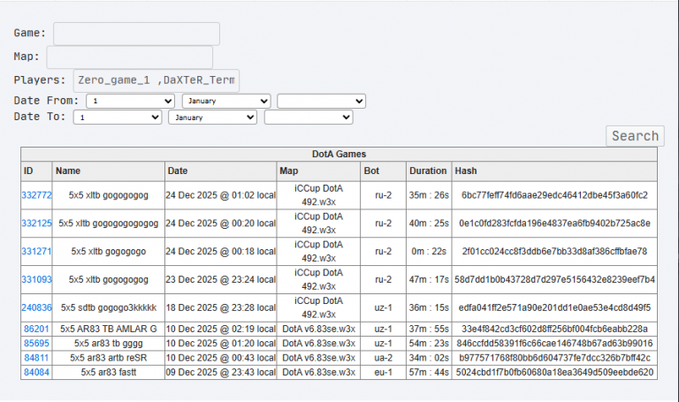Open the Date To month dropdown
The width and height of the screenshot is (679, 402).
coord(212,118)
